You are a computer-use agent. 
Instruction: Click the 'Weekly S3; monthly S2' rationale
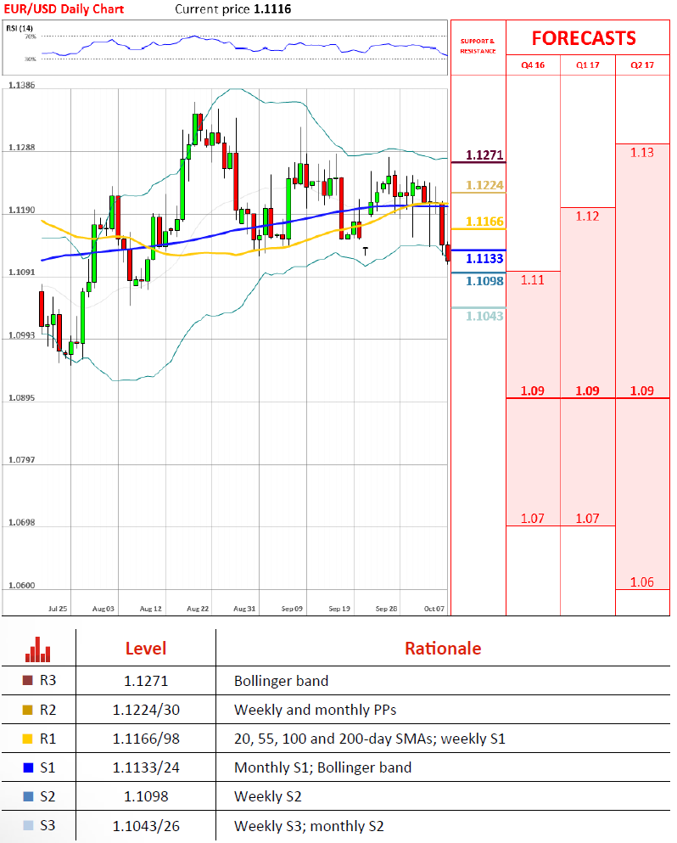click(309, 826)
